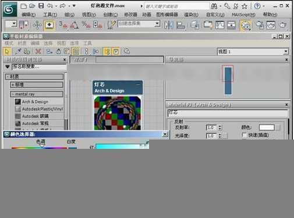
Task: Click the New file icon in the quick-access toolbar
Action: coord(23,6)
